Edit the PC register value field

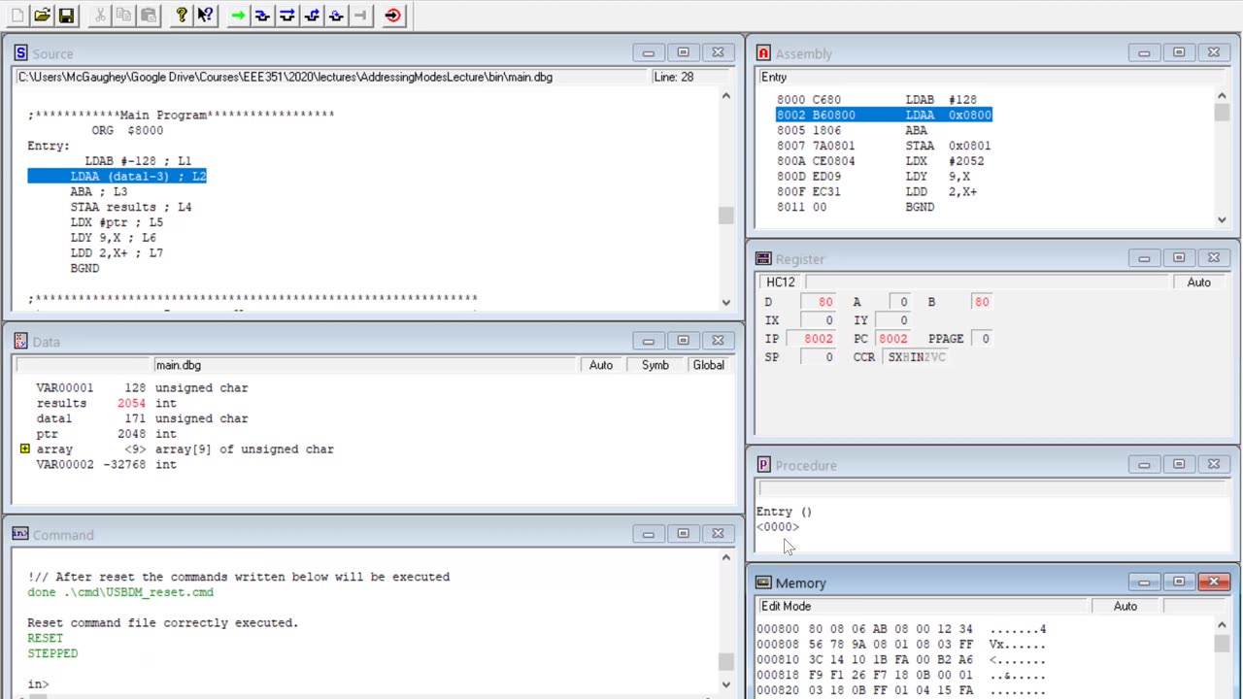tap(893, 339)
